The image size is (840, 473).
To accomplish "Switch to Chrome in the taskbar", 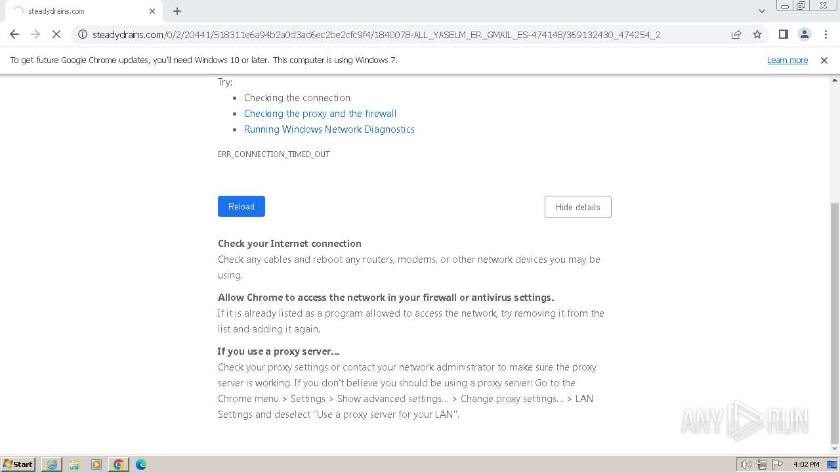I will (119, 464).
